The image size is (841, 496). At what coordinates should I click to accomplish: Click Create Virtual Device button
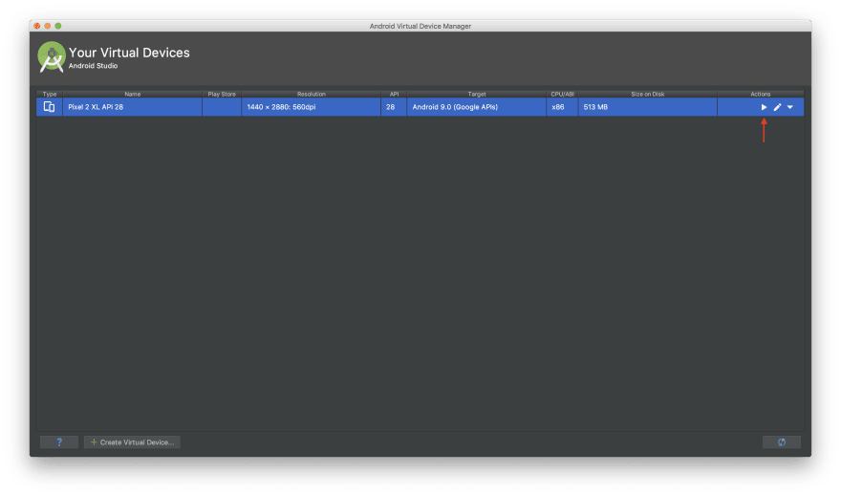(132, 442)
